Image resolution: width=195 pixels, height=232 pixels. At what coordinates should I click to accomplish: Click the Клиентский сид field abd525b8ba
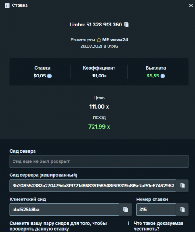tap(64, 210)
